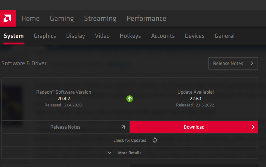
Task: Select the System settings tab
Action: pyautogui.click(x=14, y=36)
